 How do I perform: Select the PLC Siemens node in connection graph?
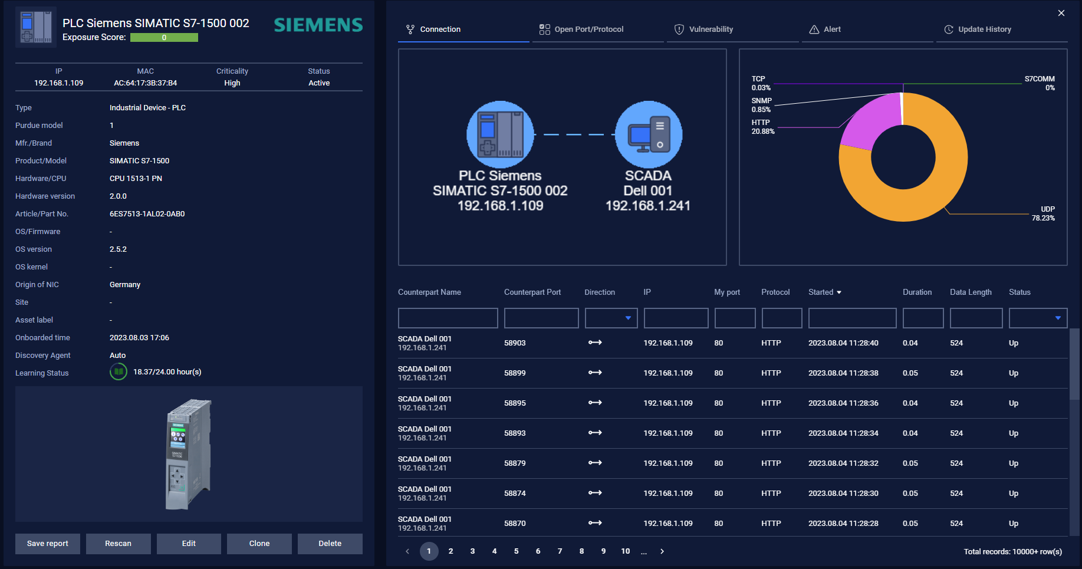click(500, 134)
